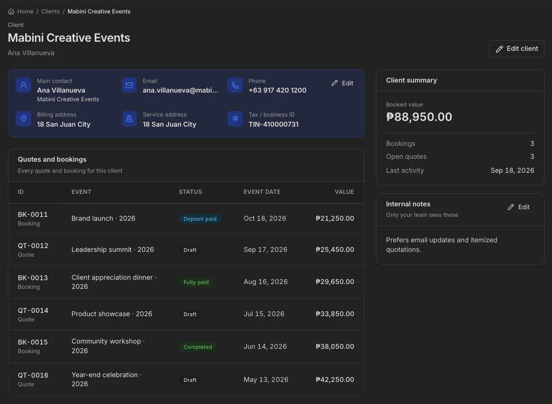This screenshot has height=404, width=552.
Task: Click the date Oct 18, 2026
Action: [x=264, y=219]
